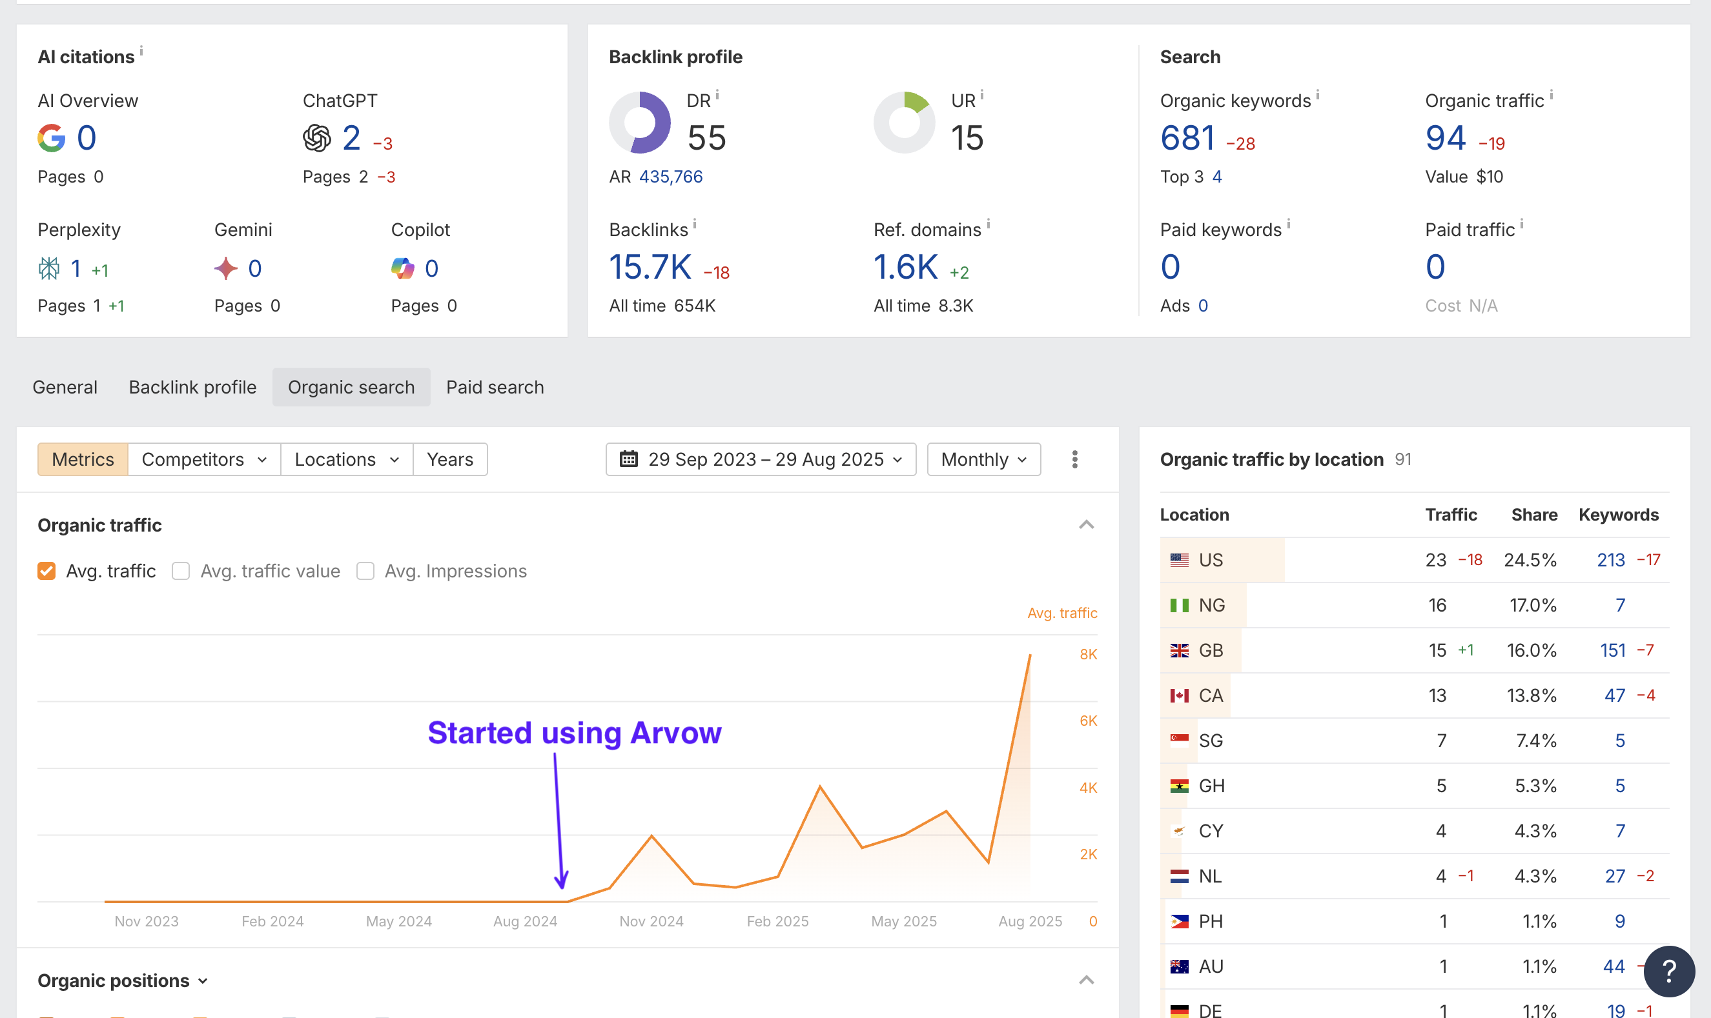Viewport: 1711px width, 1018px height.
Task: Click the Perplexity logo icon
Action: pyautogui.click(x=49, y=268)
